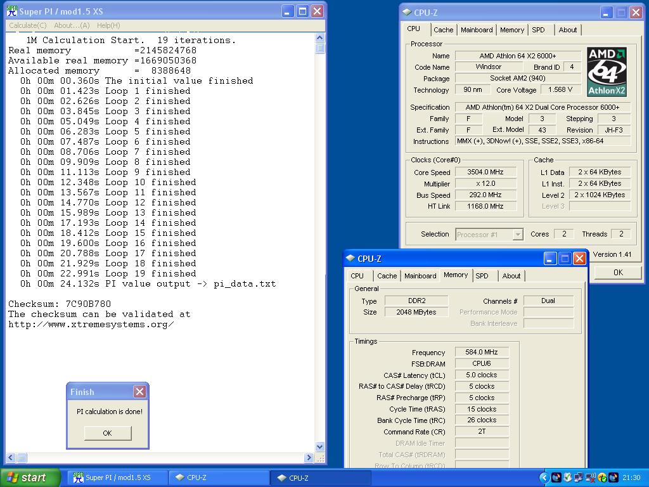Close the Finish dialog

(x=139, y=391)
